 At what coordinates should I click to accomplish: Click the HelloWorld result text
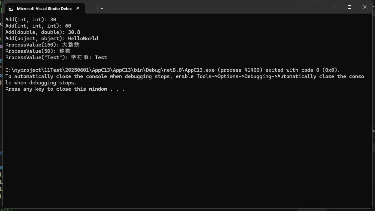click(83, 39)
